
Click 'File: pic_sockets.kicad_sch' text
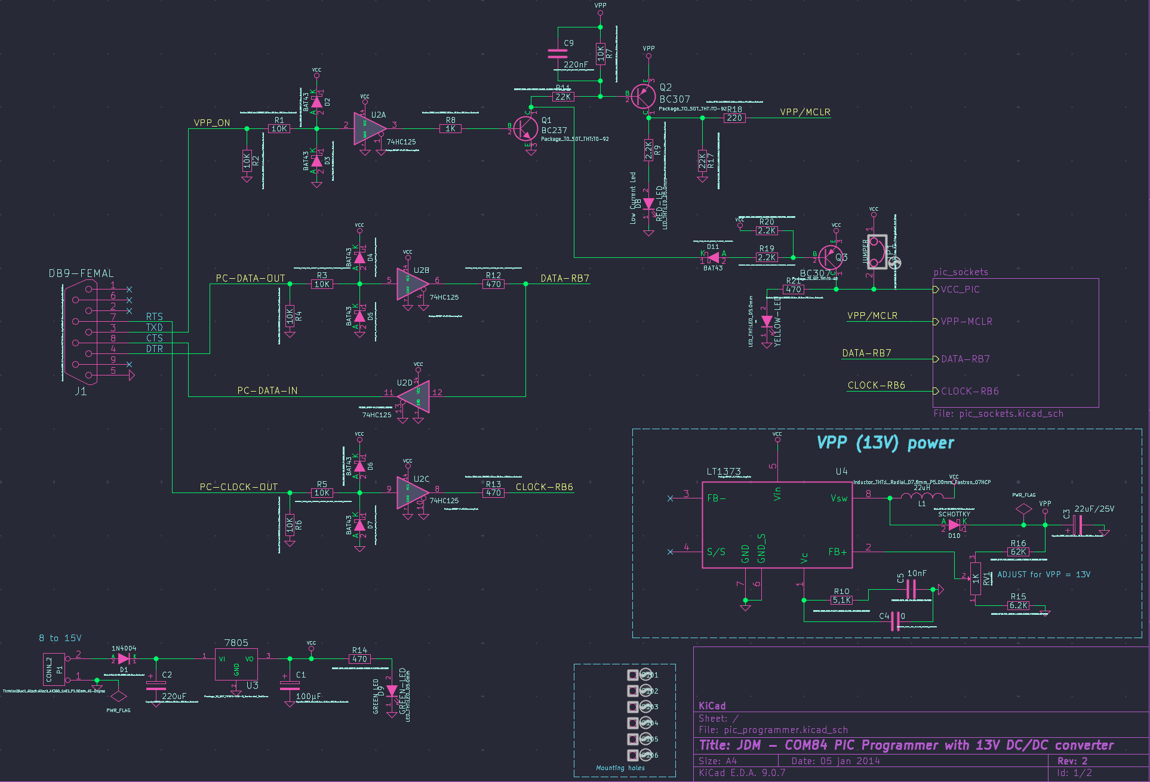[x=998, y=413]
